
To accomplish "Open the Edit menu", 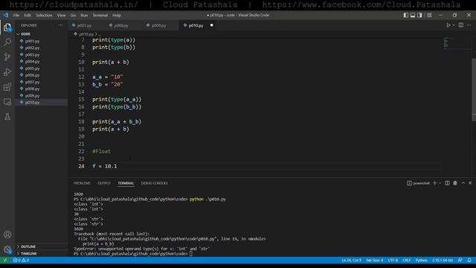I will [28, 15].
